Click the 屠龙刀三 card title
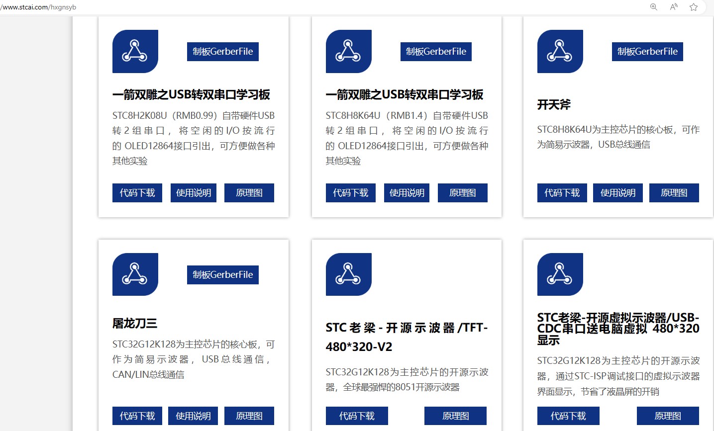Image resolution: width=714 pixels, height=431 pixels. (x=135, y=324)
